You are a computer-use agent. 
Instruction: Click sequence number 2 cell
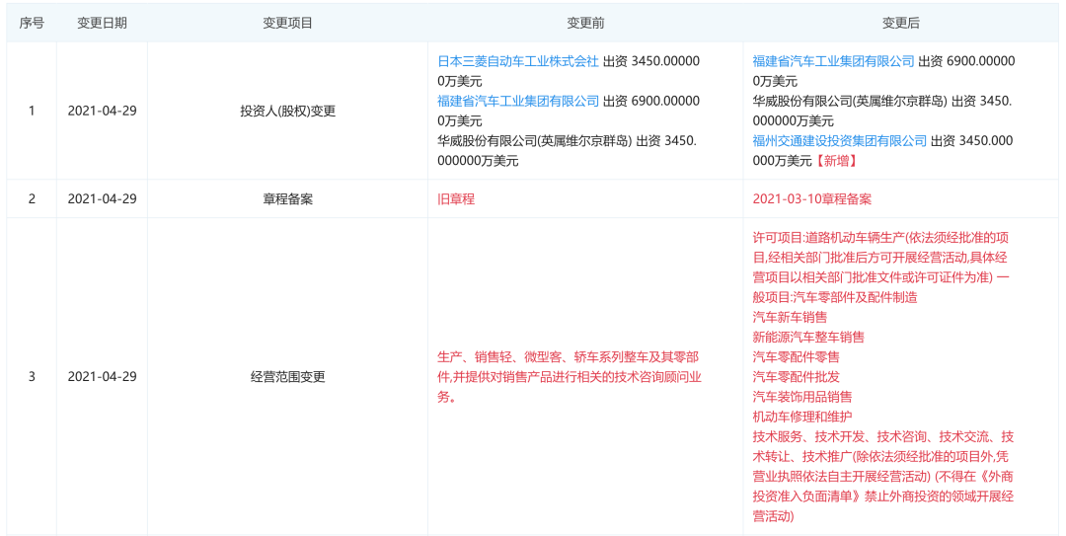[32, 199]
